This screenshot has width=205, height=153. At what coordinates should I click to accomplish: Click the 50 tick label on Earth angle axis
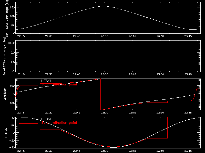pyautogui.click(x=13, y=25)
